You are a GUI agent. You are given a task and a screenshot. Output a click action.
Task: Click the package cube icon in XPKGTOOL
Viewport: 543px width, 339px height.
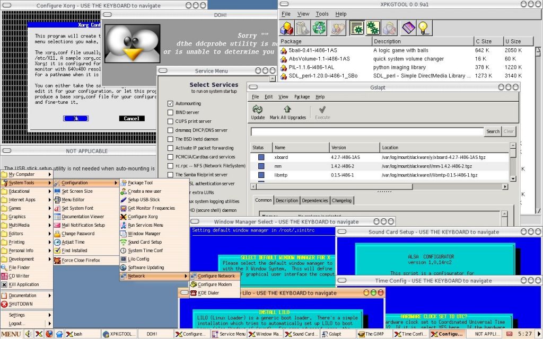point(286,28)
